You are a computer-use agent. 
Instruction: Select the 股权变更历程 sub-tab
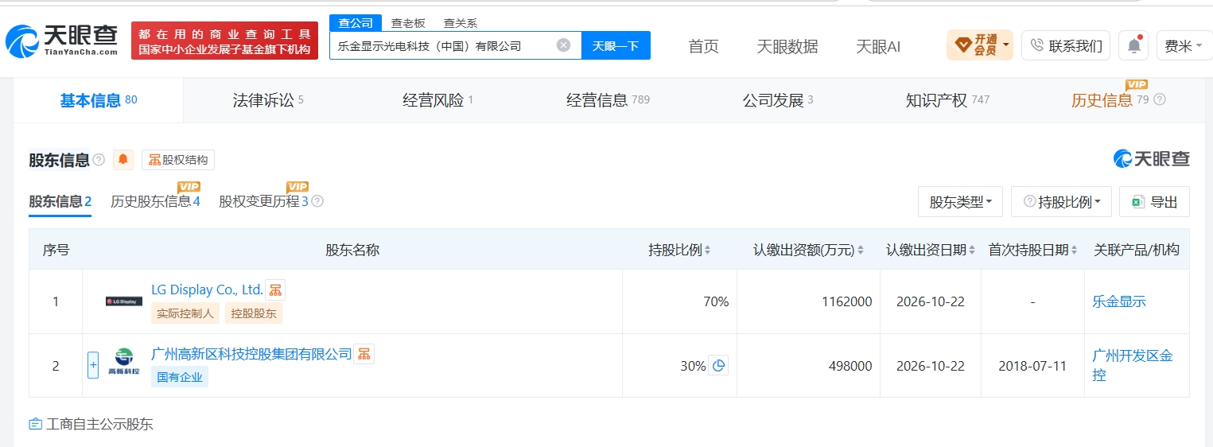point(263,201)
